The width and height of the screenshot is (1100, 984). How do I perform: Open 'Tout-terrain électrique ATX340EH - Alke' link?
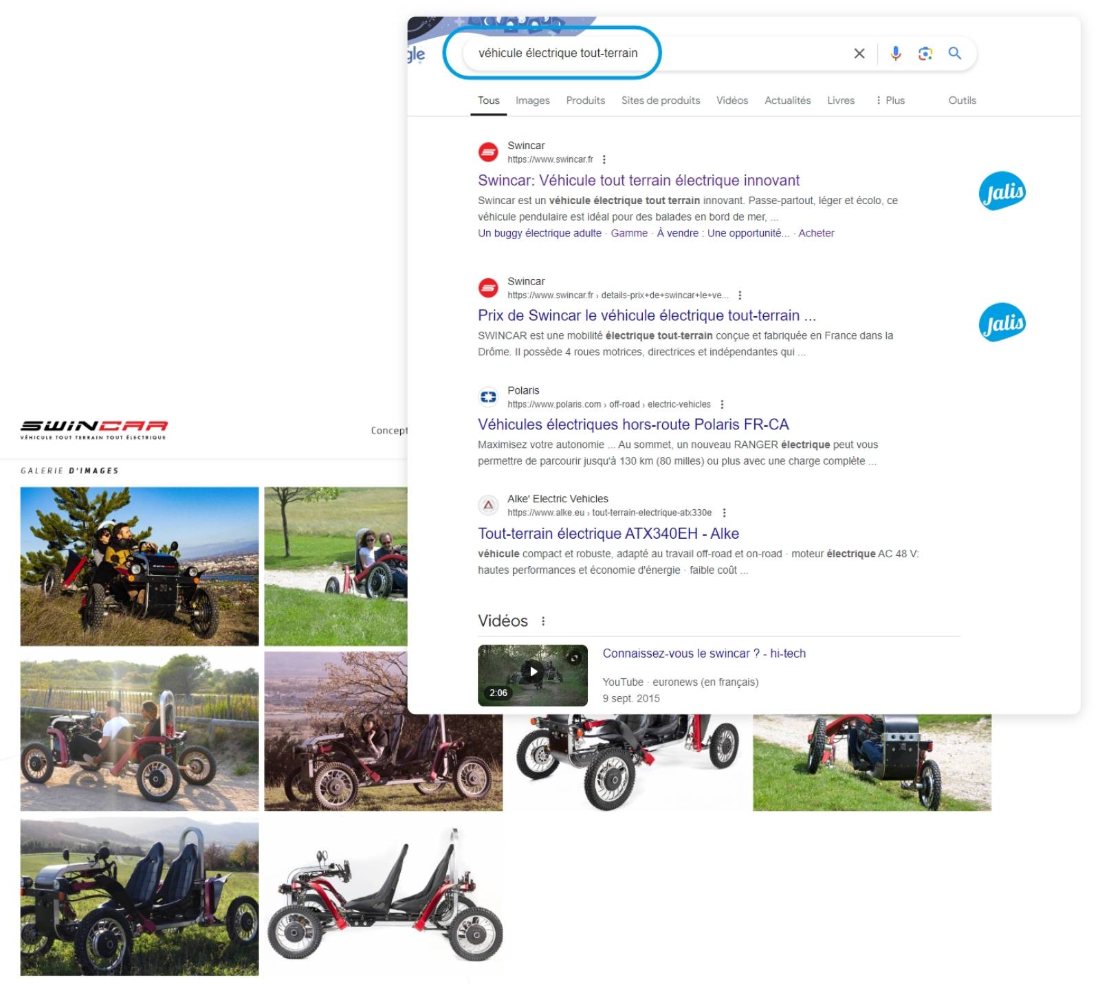[x=608, y=533]
